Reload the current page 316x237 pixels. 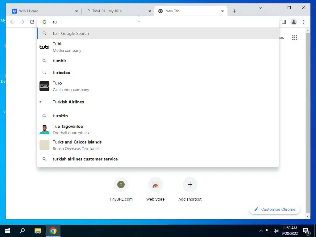(32, 22)
